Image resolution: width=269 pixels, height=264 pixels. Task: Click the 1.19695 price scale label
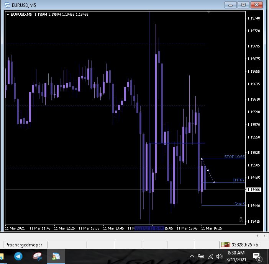pyautogui.click(x=254, y=46)
